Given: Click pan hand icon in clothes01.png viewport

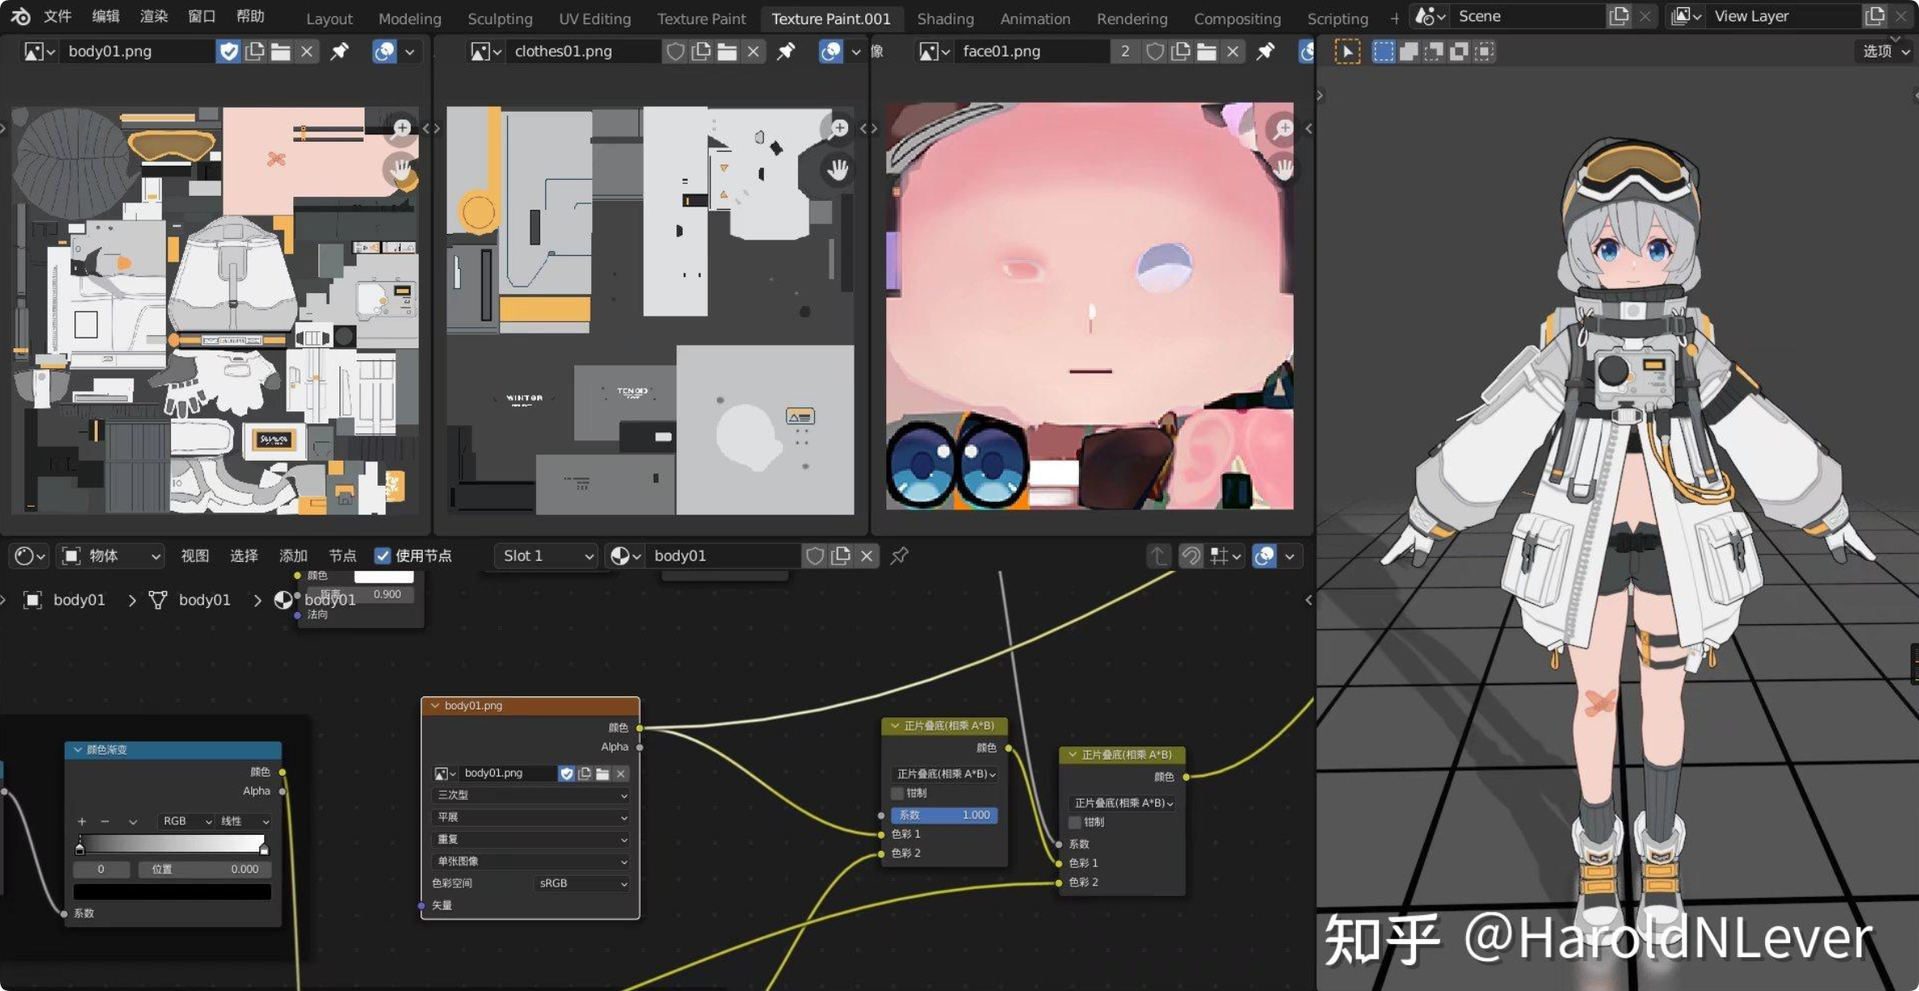Looking at the screenshot, I should pos(838,169).
